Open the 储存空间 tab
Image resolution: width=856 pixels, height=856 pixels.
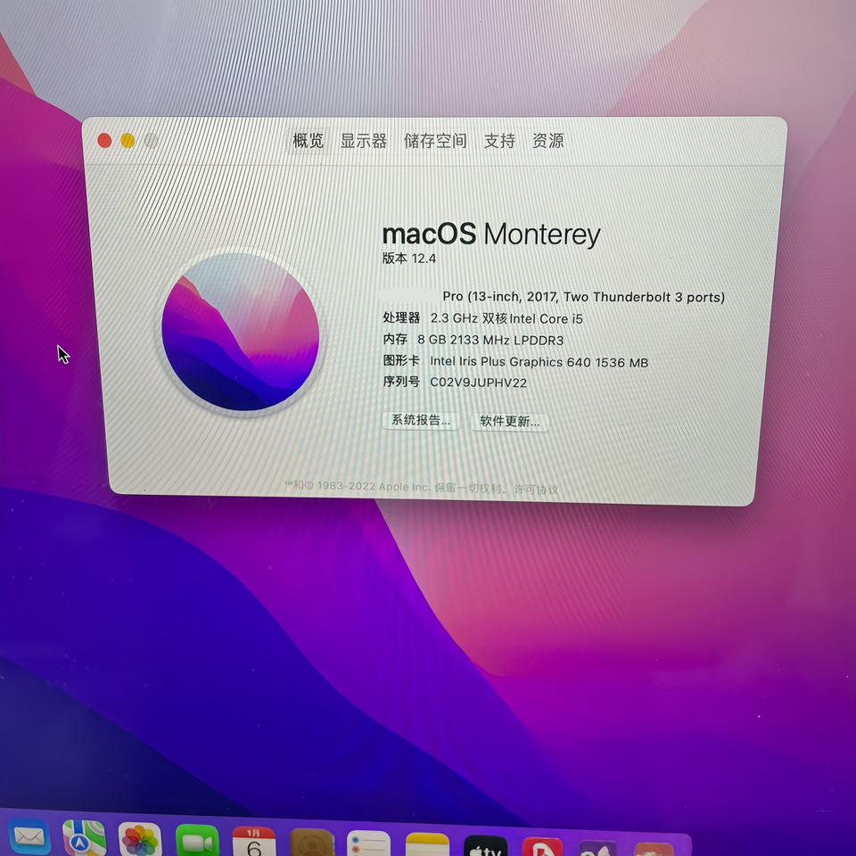435,142
